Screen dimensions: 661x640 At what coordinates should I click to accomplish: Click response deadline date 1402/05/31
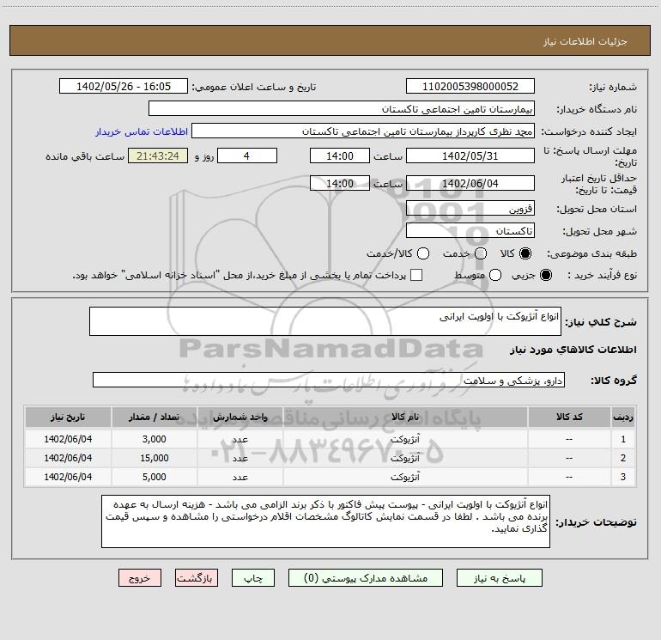pyautogui.click(x=470, y=155)
